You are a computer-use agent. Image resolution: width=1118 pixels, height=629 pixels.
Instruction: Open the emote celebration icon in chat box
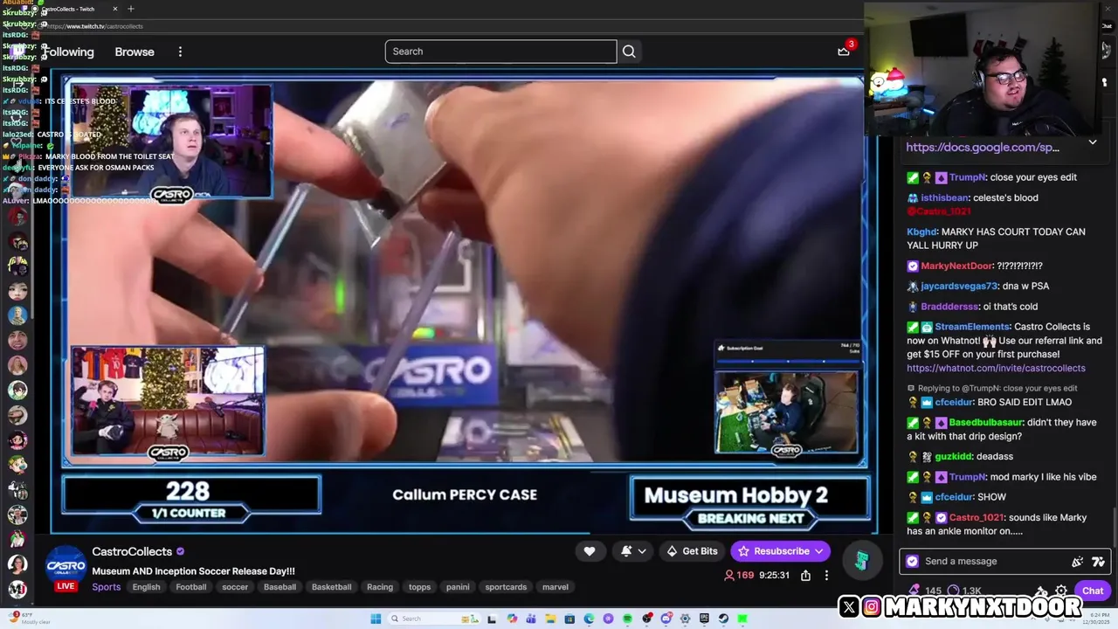tap(1077, 562)
